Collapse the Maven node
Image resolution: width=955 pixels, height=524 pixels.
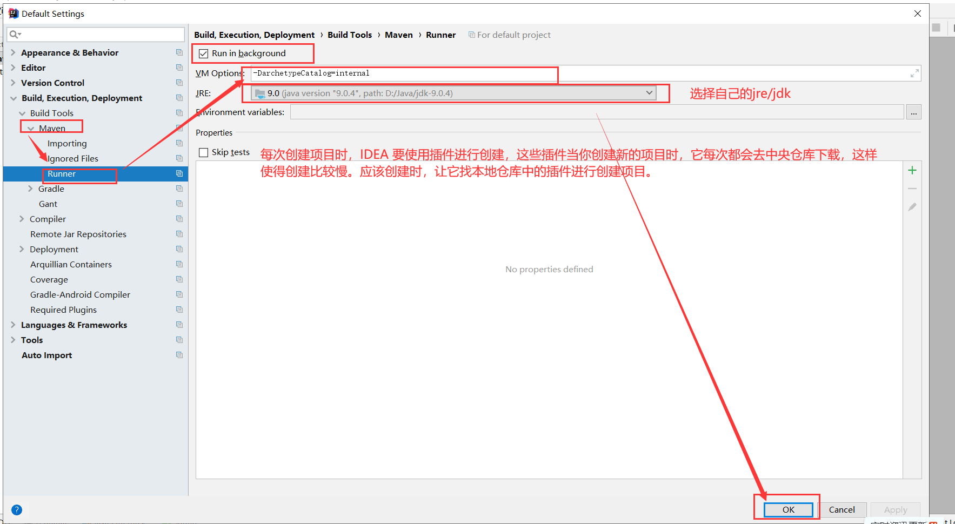[31, 129]
